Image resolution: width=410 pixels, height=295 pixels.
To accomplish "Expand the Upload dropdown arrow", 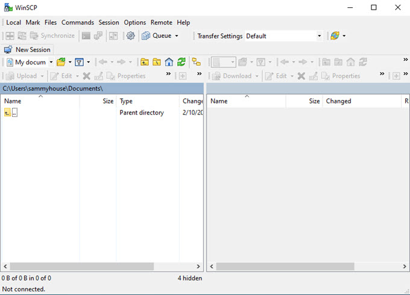I will coord(42,76).
